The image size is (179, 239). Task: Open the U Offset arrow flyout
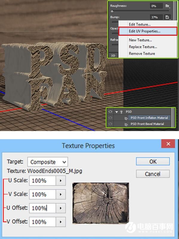click(x=61, y=208)
